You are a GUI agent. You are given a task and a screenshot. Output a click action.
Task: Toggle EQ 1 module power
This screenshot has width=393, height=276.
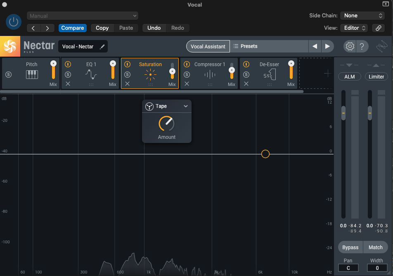pos(68,64)
